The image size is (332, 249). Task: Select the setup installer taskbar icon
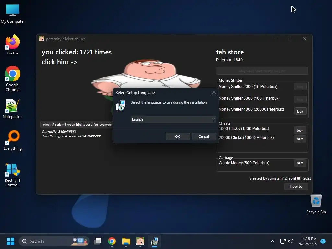click(155, 241)
